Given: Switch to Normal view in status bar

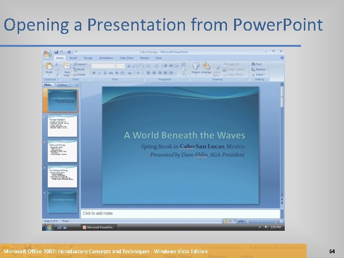Looking at the screenshot, I should coord(226,221).
